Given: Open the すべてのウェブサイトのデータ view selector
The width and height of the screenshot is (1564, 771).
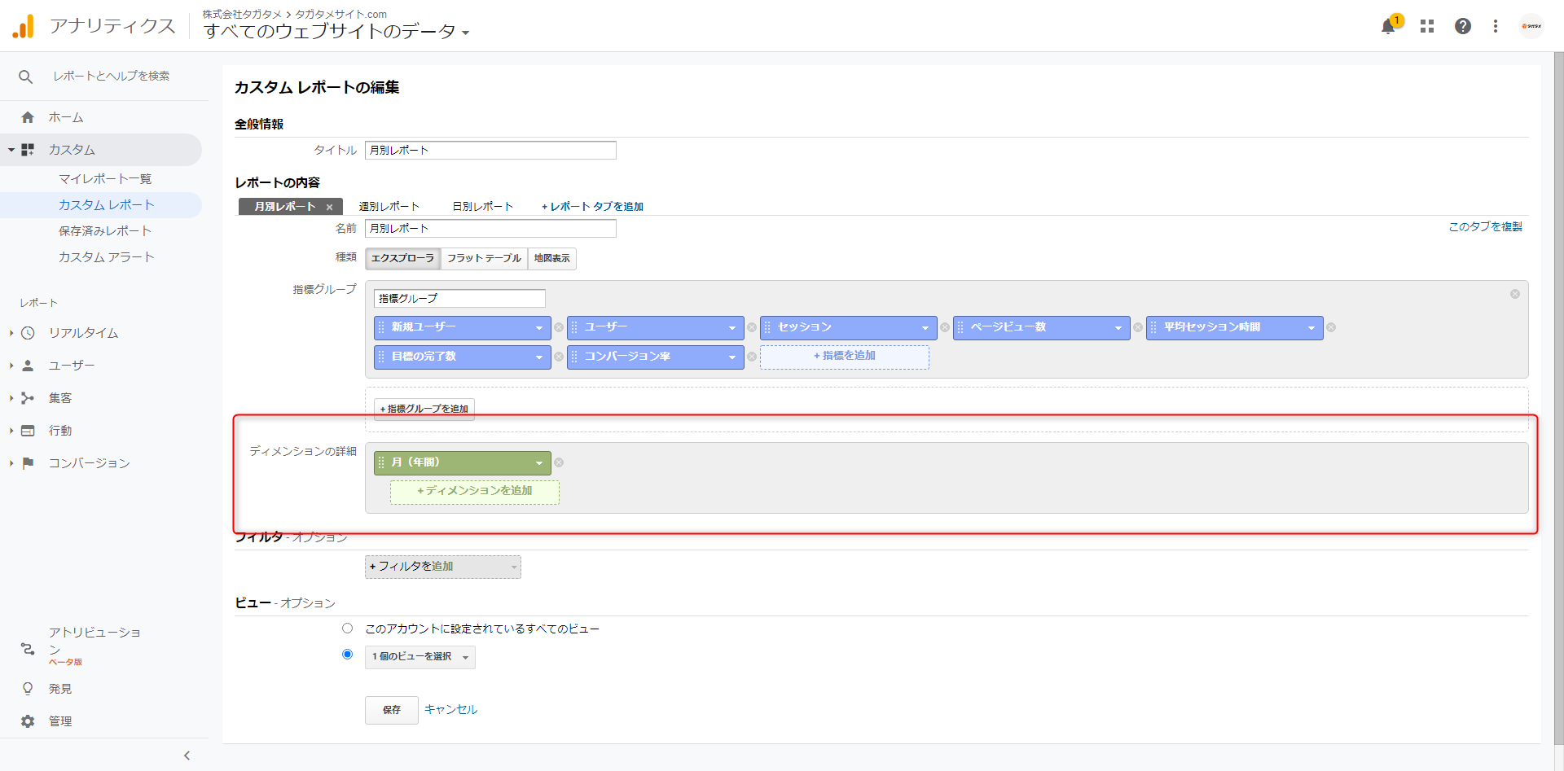Looking at the screenshot, I should [336, 32].
